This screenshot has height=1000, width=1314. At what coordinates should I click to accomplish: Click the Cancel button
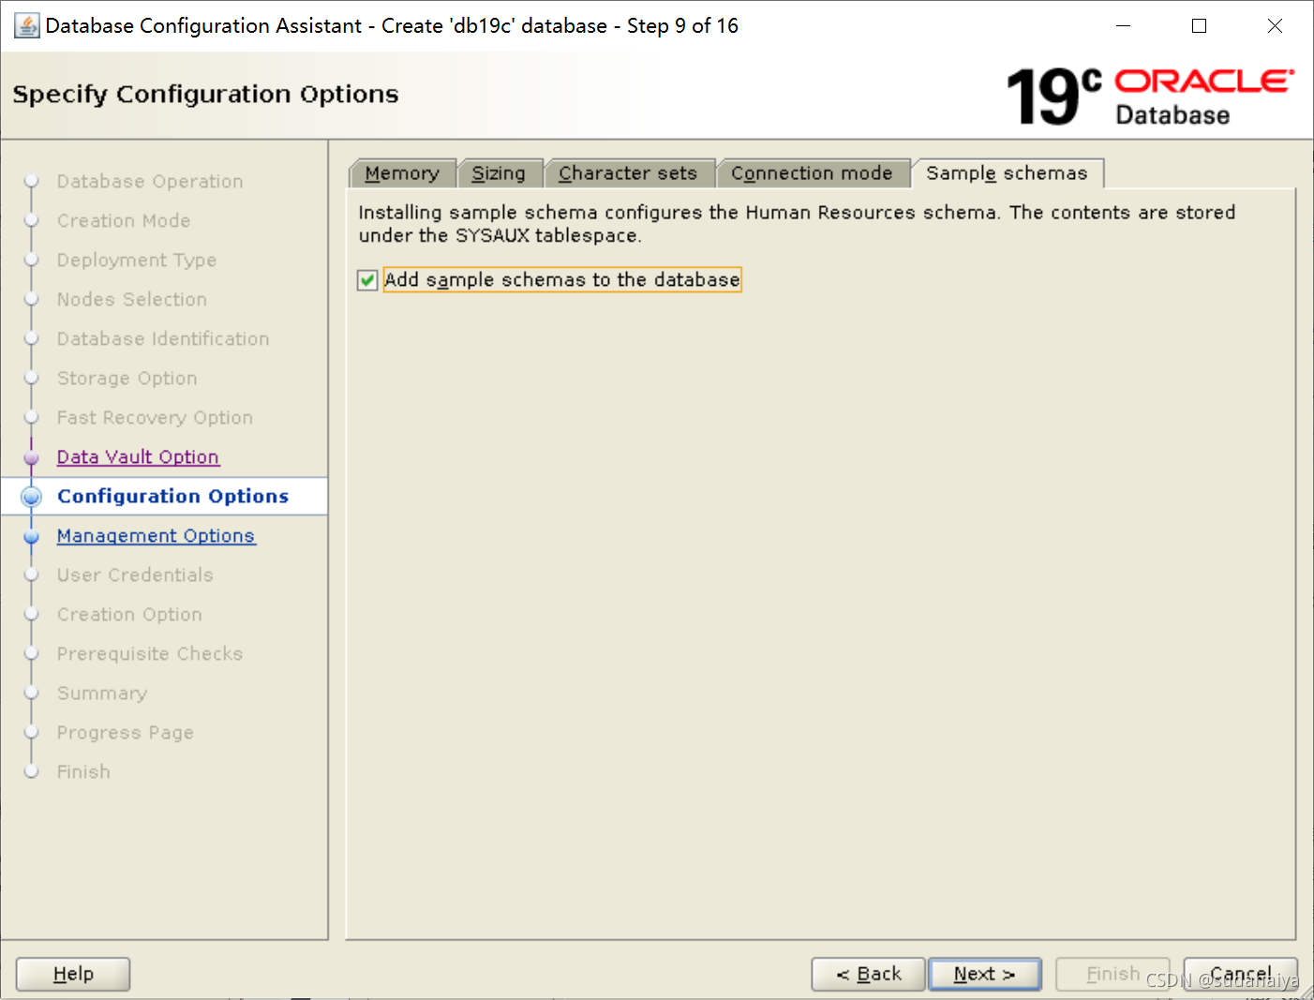point(1241,974)
